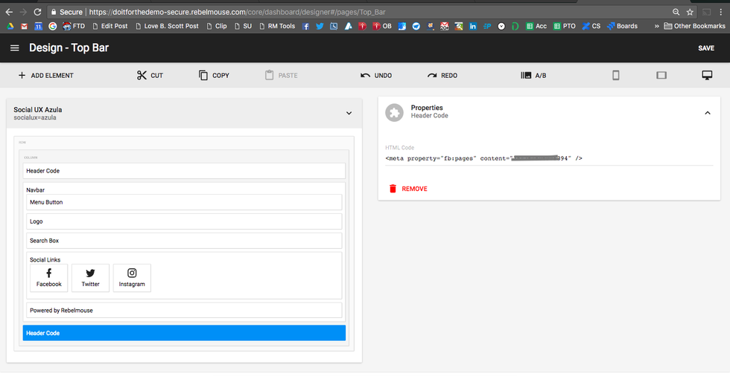Select the Facebook social link tile
Viewport: 730px width, 376px height.
pyautogui.click(x=49, y=278)
